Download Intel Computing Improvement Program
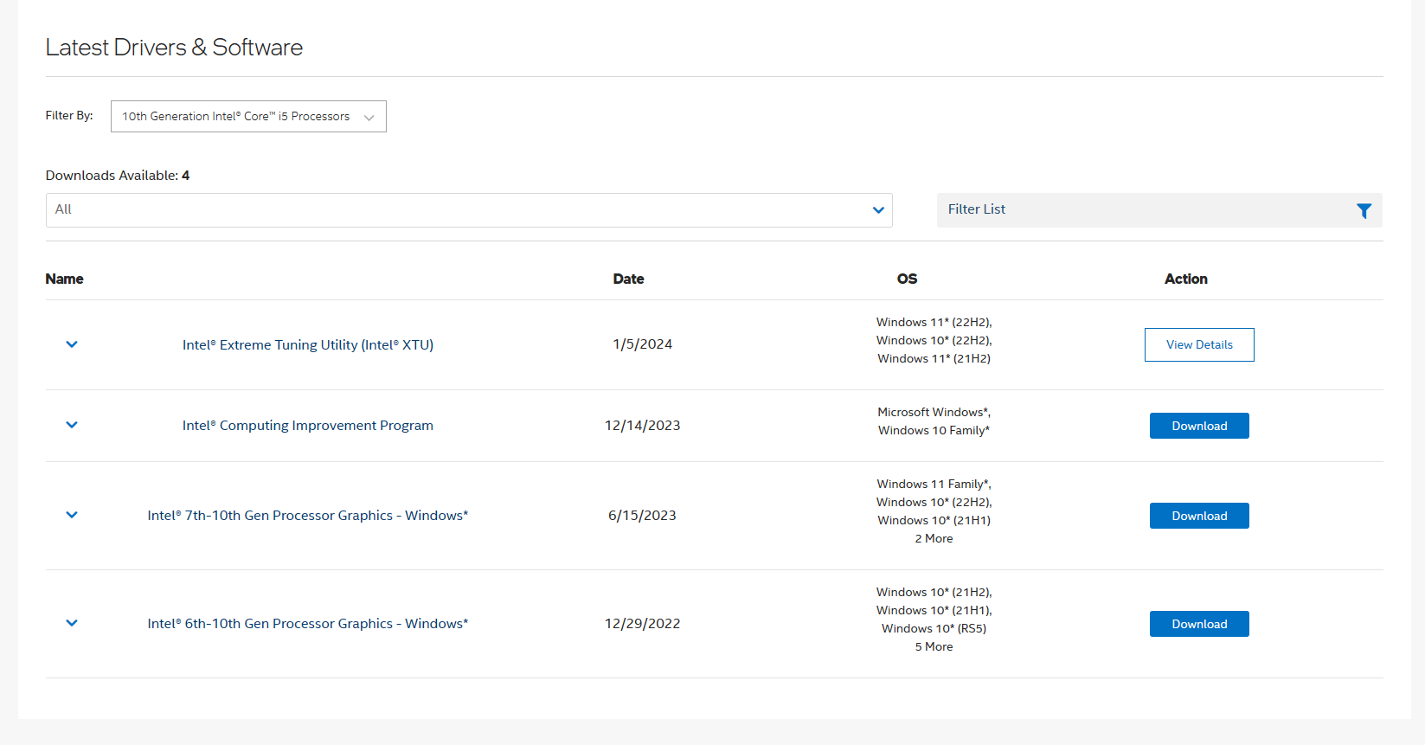Image resolution: width=1425 pixels, height=745 pixels. click(1199, 426)
